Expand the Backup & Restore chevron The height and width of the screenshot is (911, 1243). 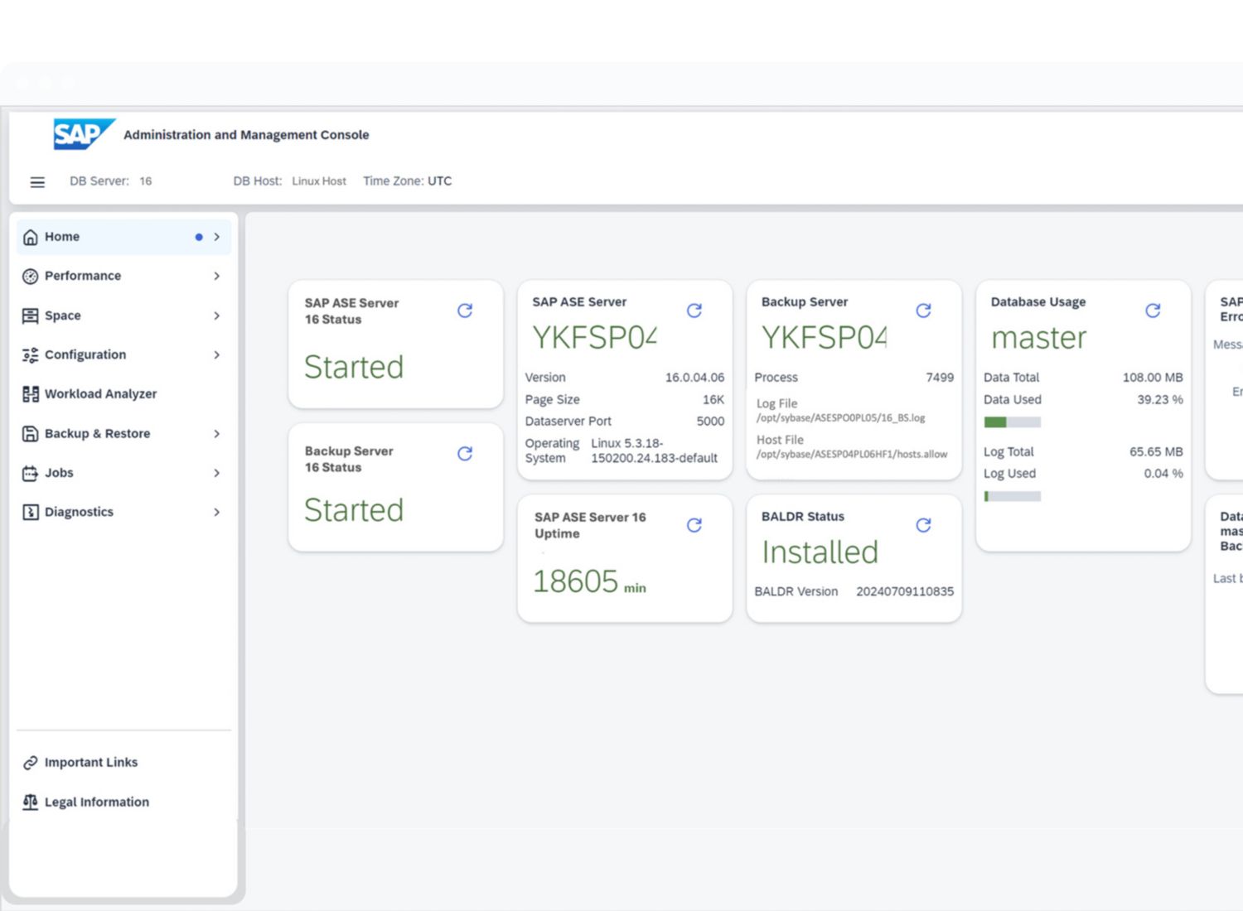(x=216, y=434)
